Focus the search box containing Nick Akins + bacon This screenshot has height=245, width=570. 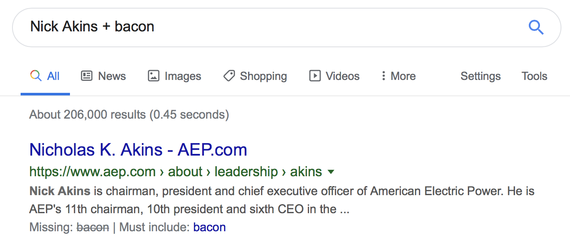coord(275,27)
